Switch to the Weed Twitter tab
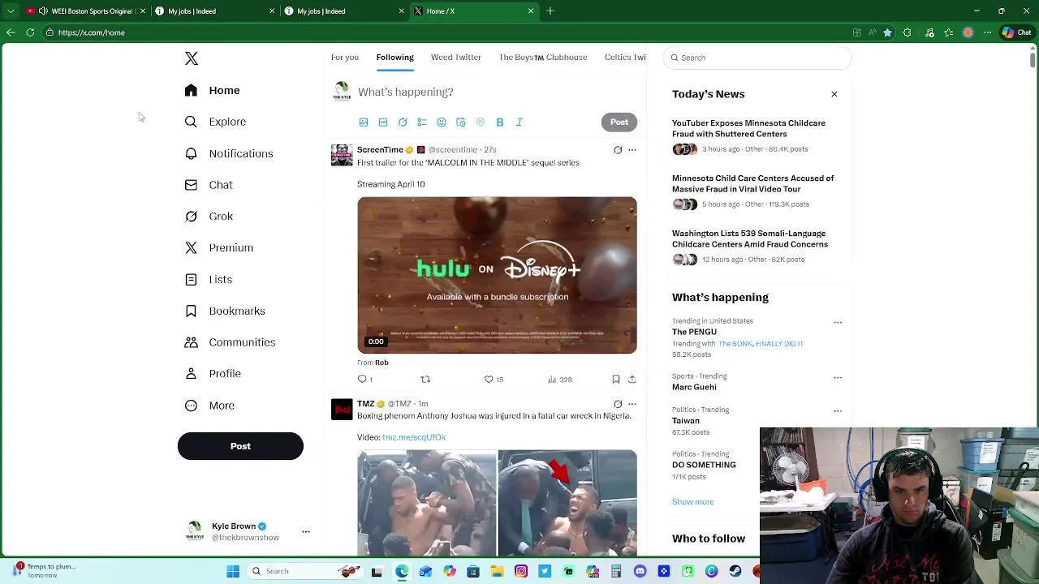Screen dimensions: 1039x584 pyautogui.click(x=456, y=58)
